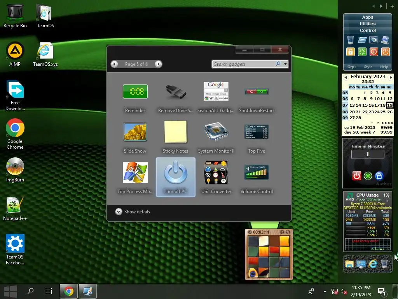Image resolution: width=398 pixels, height=299 pixels.
Task: Click the Time in Minutes input field
Action: (368, 154)
